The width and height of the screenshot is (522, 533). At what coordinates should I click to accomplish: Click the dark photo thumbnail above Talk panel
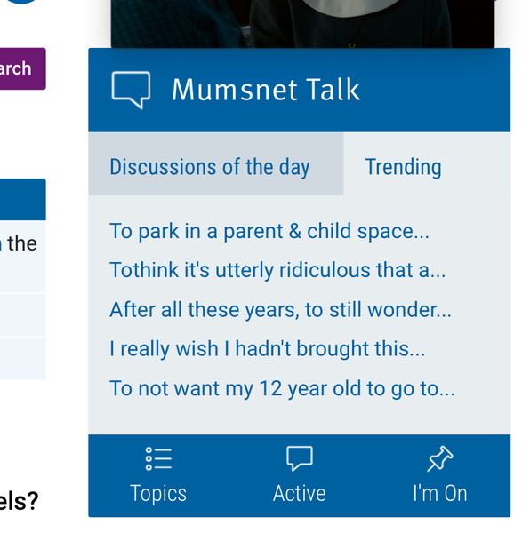302,23
